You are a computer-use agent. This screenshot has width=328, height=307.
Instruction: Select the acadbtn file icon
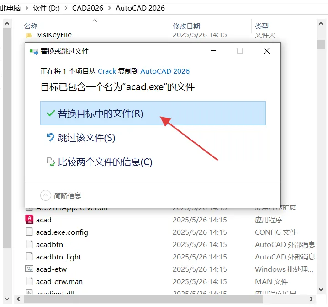(29, 244)
